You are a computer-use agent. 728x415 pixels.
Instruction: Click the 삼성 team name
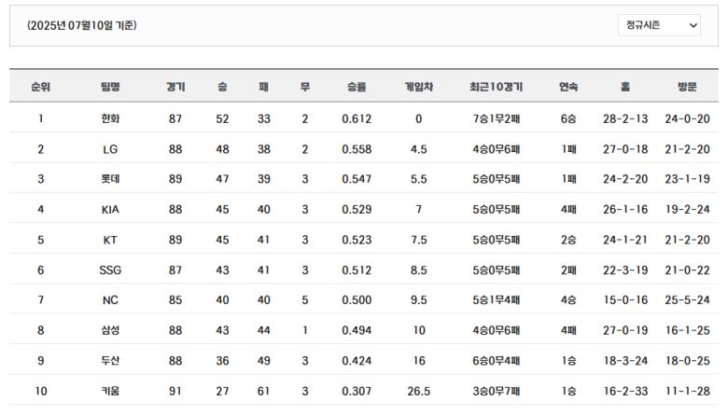(x=110, y=330)
